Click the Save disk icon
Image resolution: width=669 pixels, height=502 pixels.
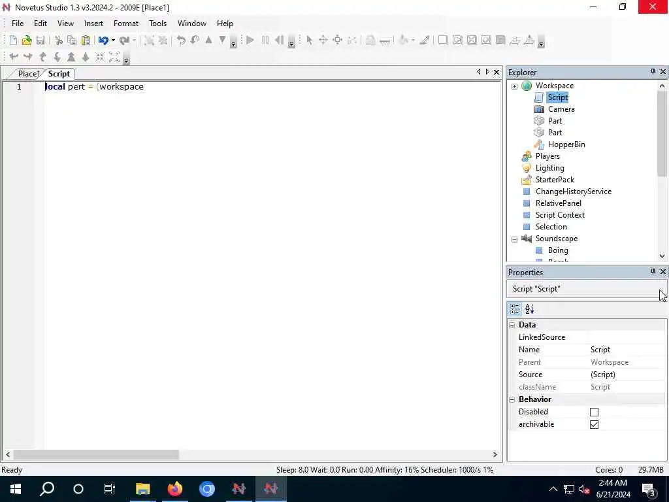[41, 41]
